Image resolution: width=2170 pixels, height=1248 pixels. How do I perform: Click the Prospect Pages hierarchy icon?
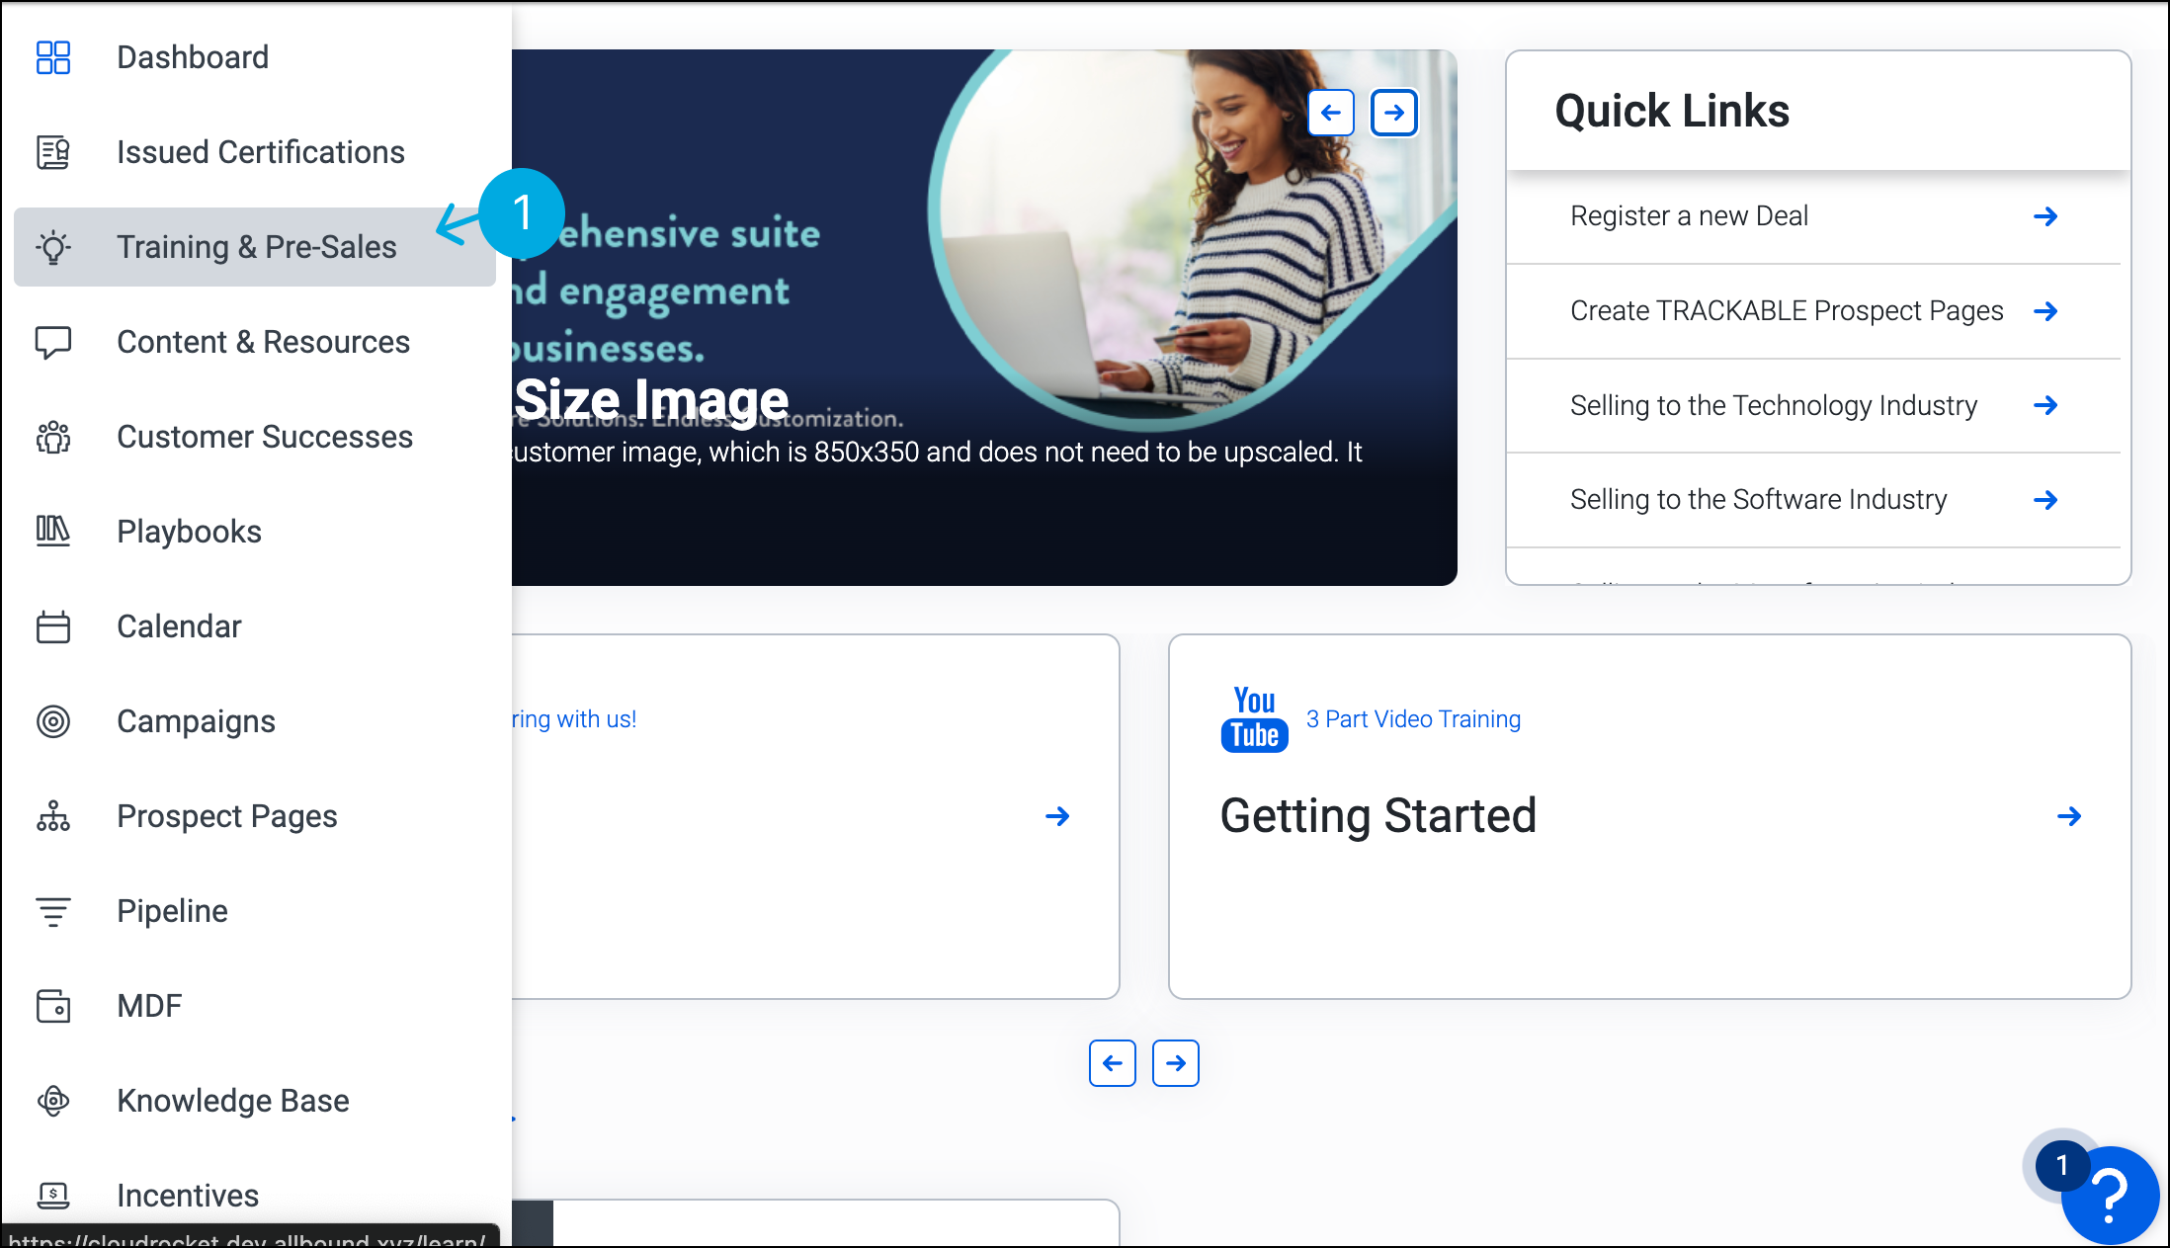pyautogui.click(x=53, y=816)
